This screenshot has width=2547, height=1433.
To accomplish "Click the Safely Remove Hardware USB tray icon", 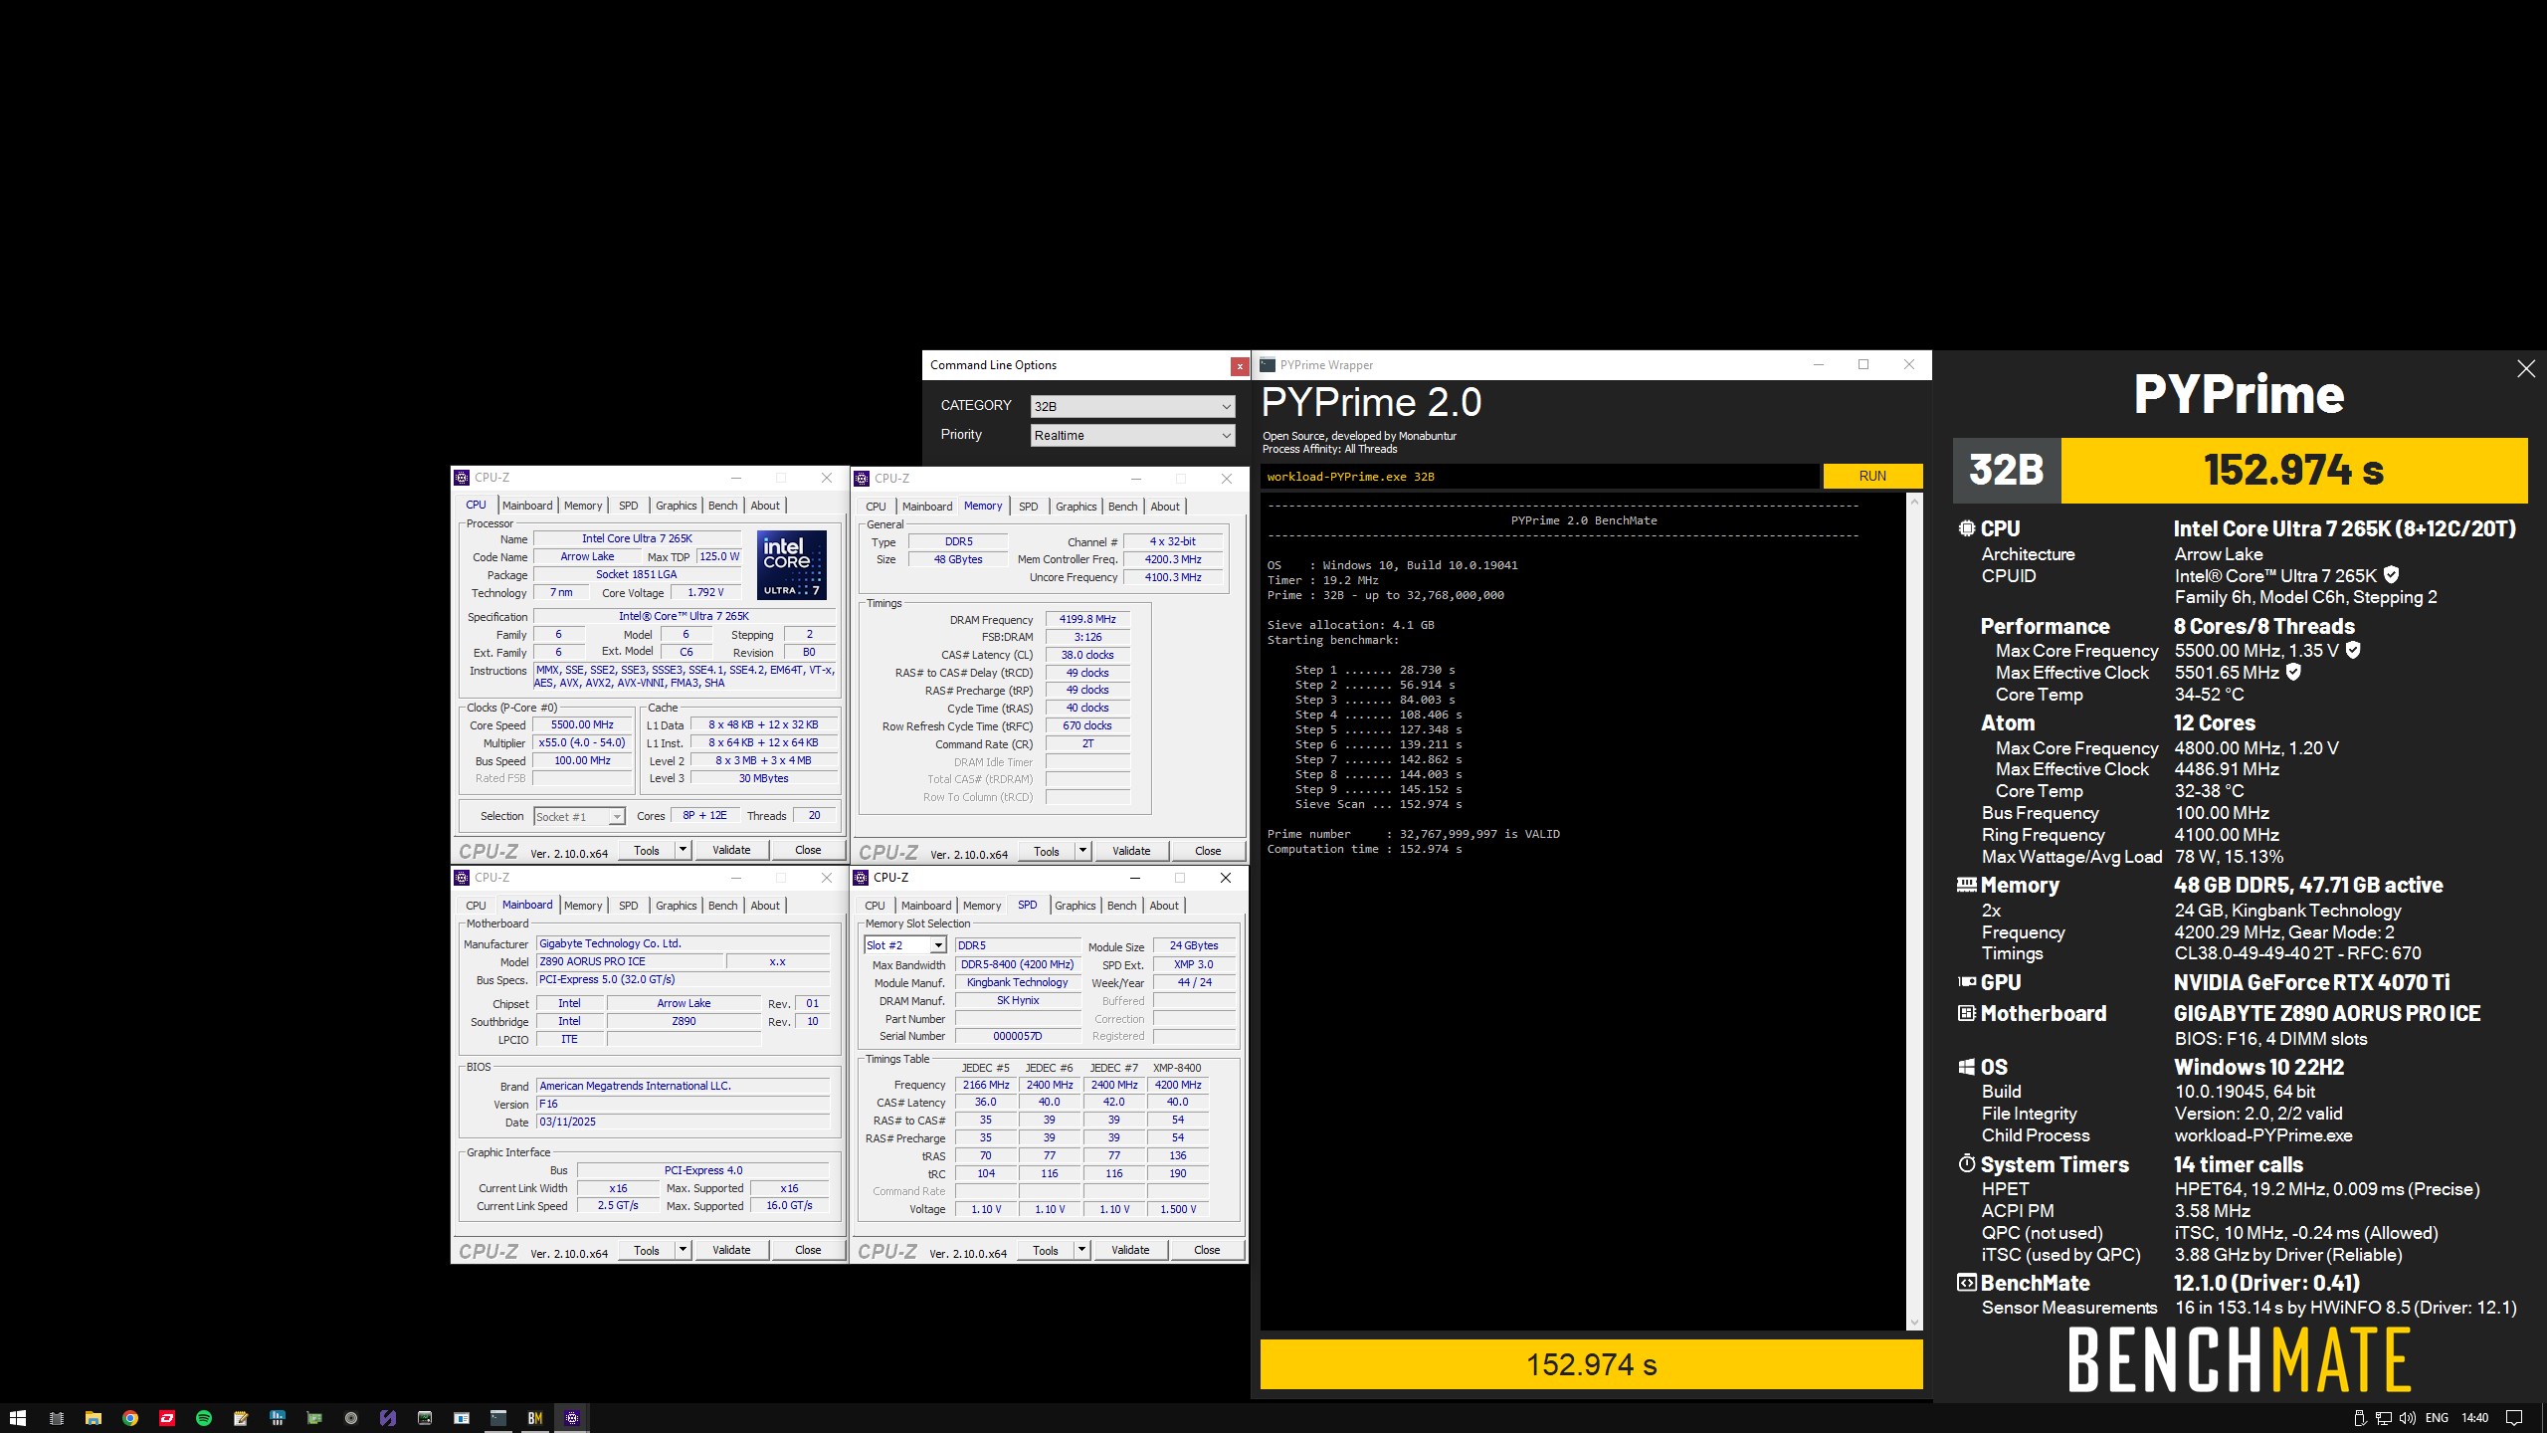I will 2360,1418.
